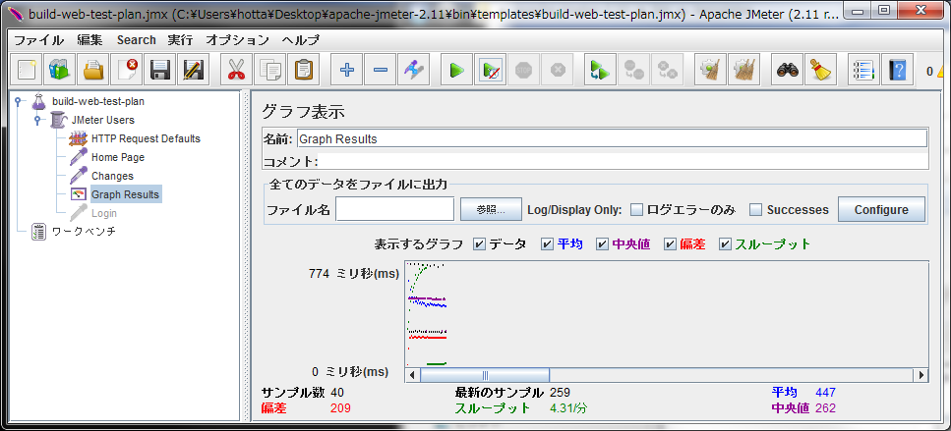This screenshot has height=431, width=951.
Task: Click the Copy icon
Action: [x=269, y=70]
